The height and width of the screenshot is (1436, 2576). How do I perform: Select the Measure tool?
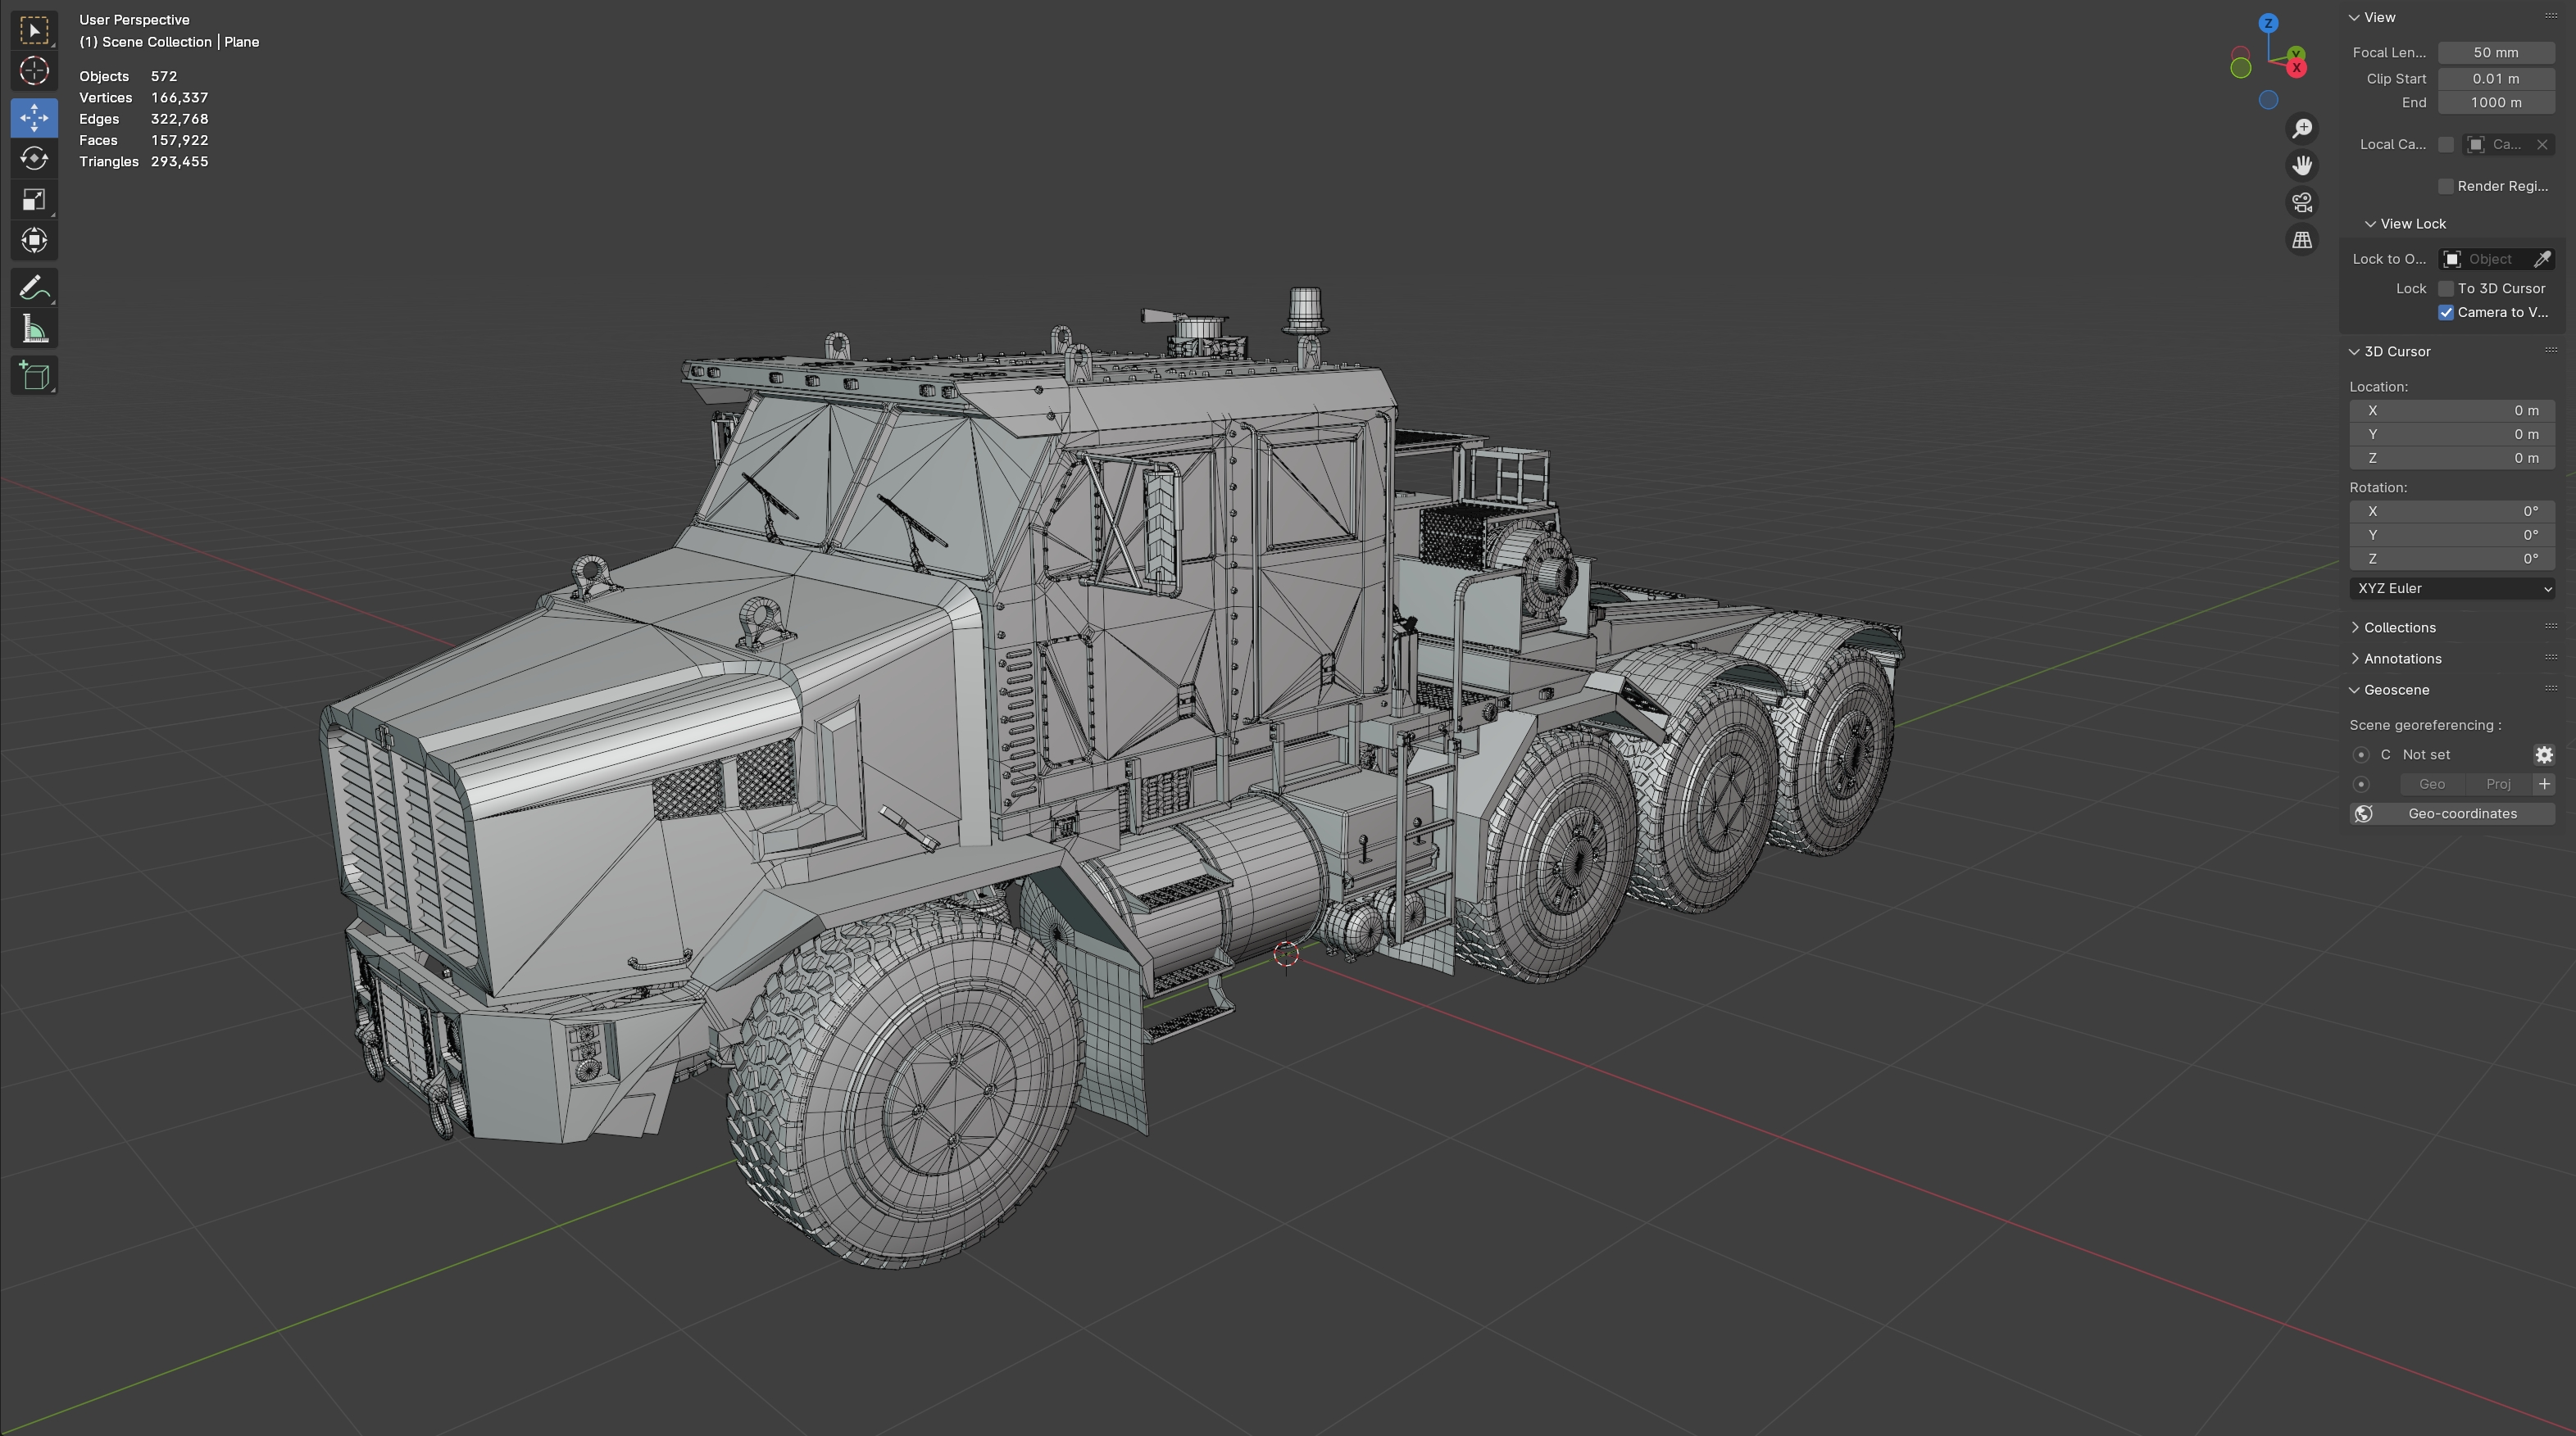(34, 328)
